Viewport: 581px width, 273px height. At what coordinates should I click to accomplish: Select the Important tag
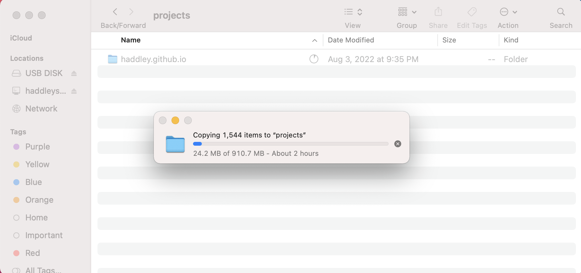[44, 235]
